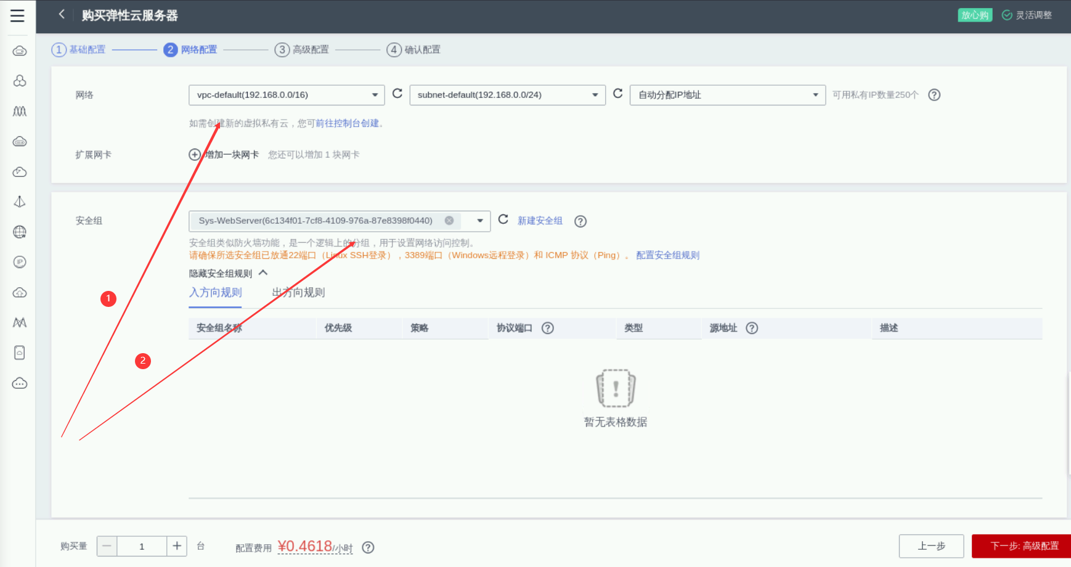1071x567 pixels.
Task: Increase purchase quantity with plus button
Action: tap(177, 546)
